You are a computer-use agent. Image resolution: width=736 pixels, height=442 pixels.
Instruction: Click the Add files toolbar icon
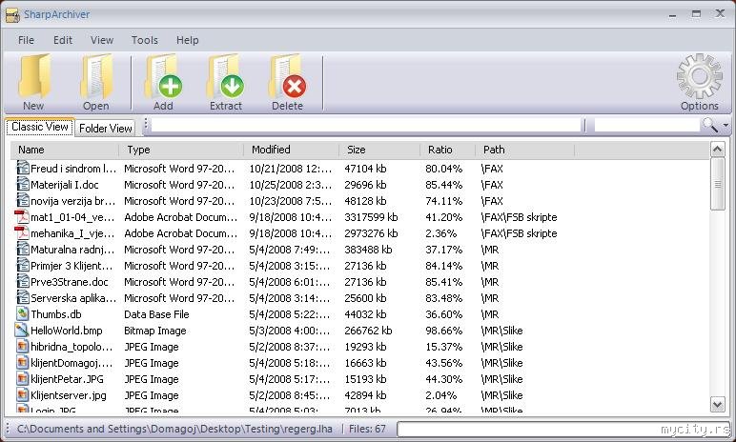163,76
